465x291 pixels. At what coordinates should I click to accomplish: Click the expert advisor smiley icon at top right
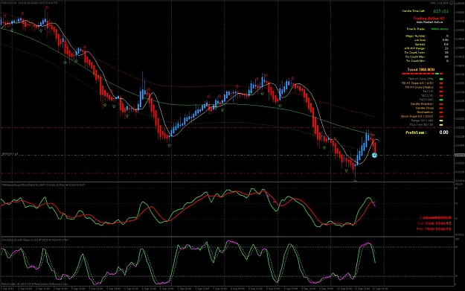(x=452, y=3)
